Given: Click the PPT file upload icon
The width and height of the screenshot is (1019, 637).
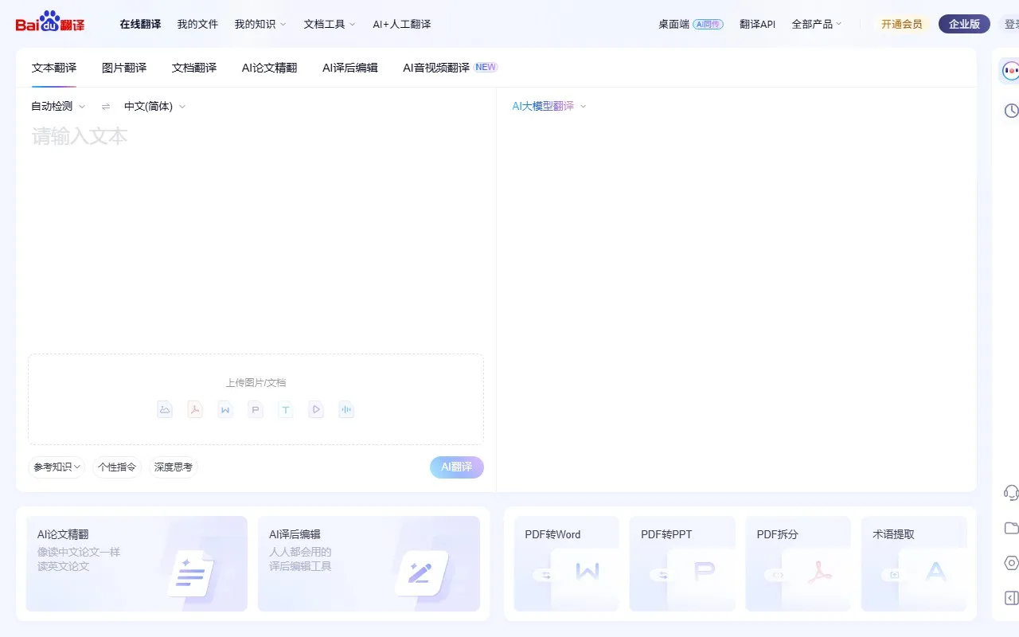Looking at the screenshot, I should (256, 409).
